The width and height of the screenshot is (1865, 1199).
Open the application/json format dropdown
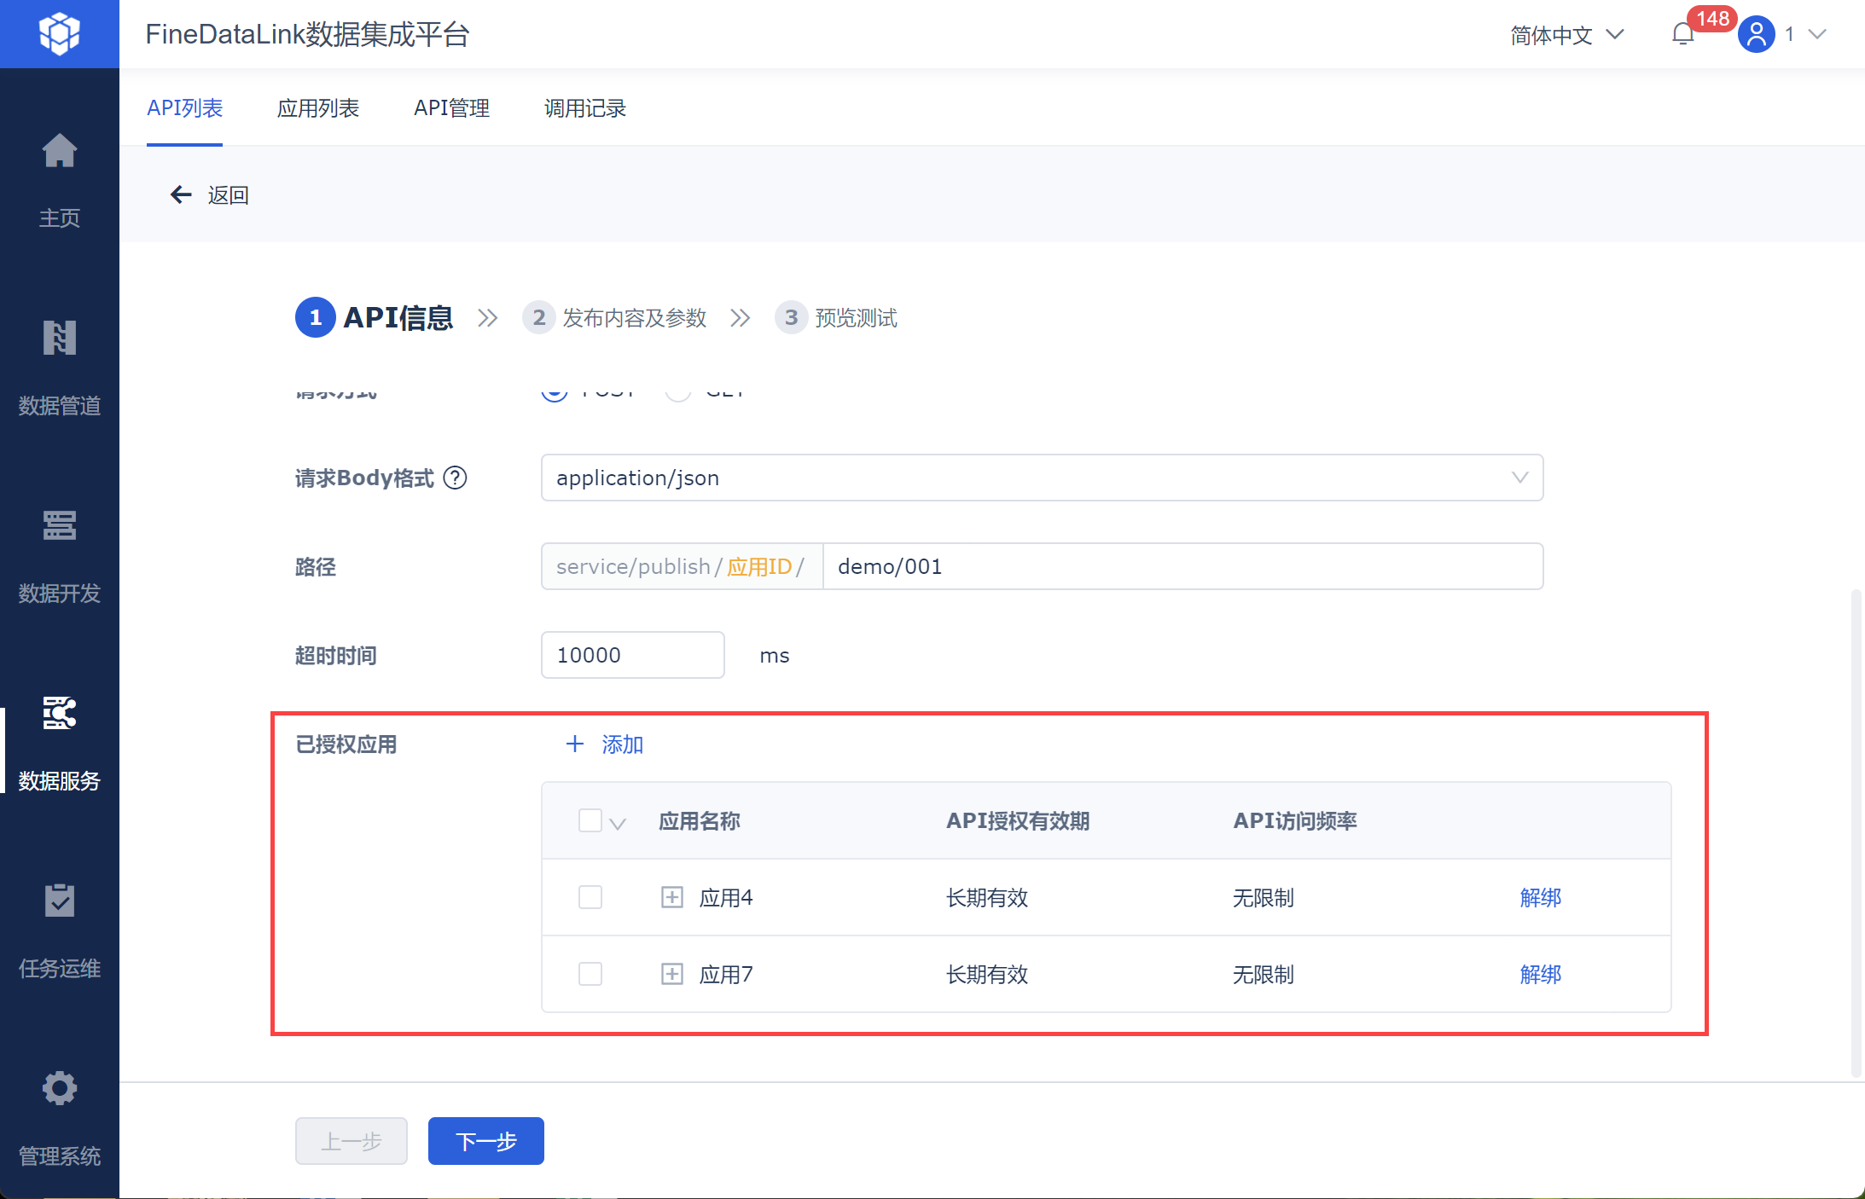[x=1041, y=478]
